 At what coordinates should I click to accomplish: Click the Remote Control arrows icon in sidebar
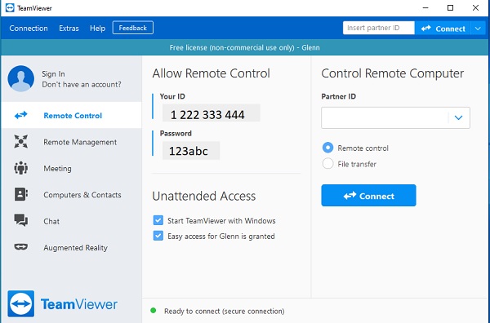tap(21, 116)
